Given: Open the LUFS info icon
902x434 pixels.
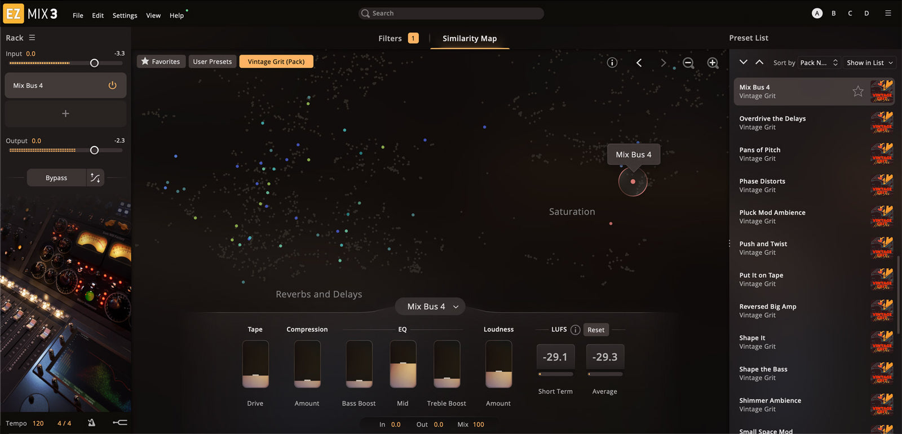Looking at the screenshot, I should (575, 330).
